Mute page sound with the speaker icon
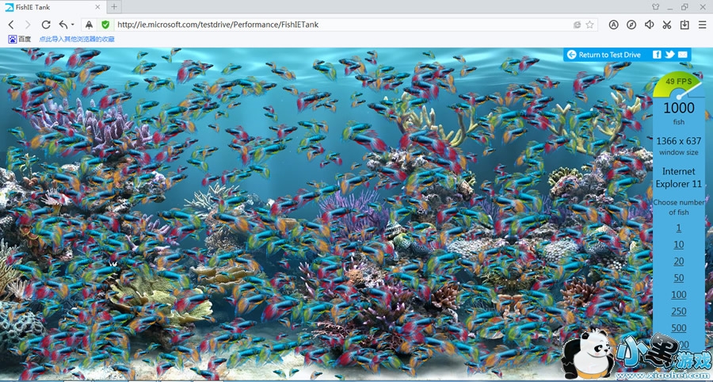This screenshot has height=382, width=713. (649, 25)
